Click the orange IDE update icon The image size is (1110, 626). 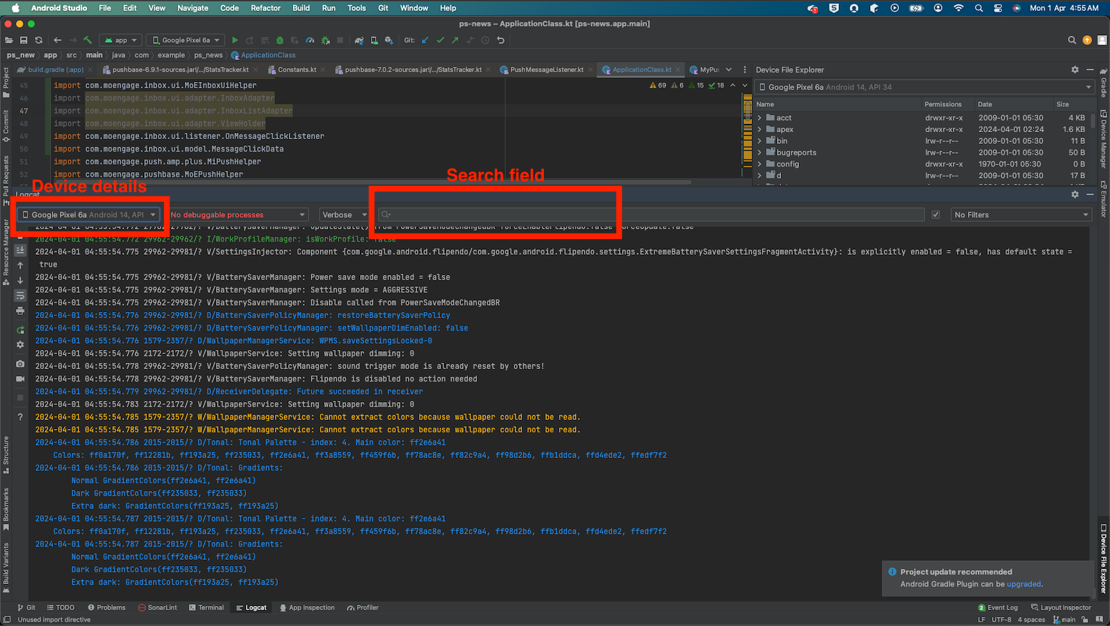click(1087, 40)
